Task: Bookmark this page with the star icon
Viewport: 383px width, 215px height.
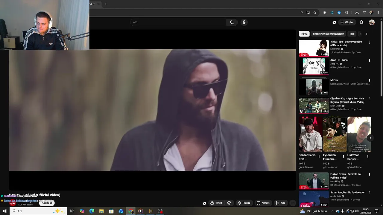Action: point(315,13)
